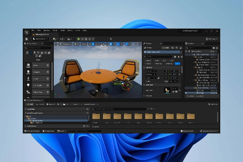Click the Stop simulation button
The height and width of the screenshot is (162, 243).
[x=86, y=39]
